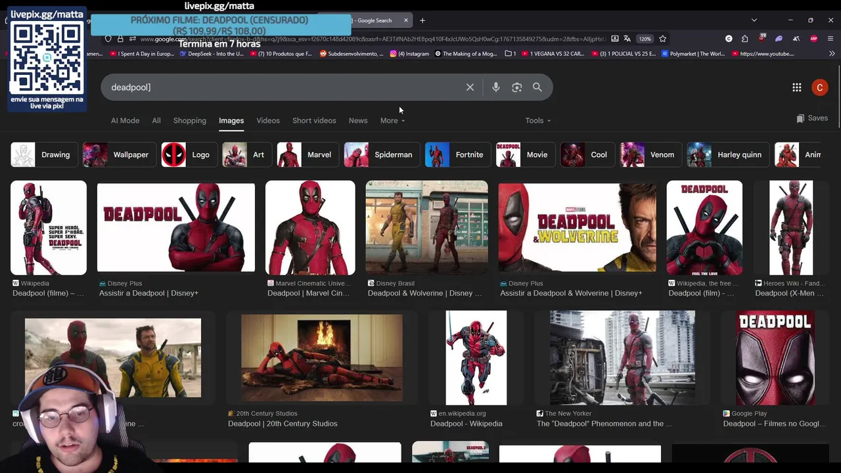This screenshot has width=841, height=473.
Task: Filter images by Art chip
Action: (246, 155)
